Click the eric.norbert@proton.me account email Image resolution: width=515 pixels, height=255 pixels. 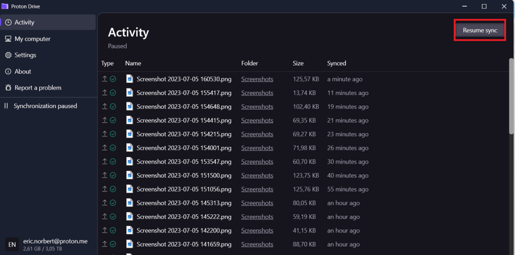55,241
